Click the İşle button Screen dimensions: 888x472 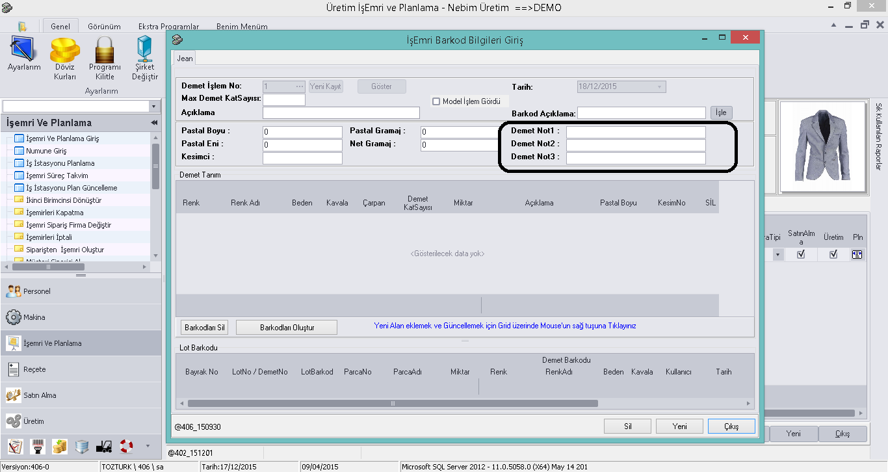tap(721, 112)
